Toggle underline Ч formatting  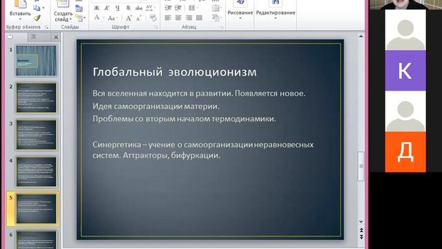pos(117,8)
